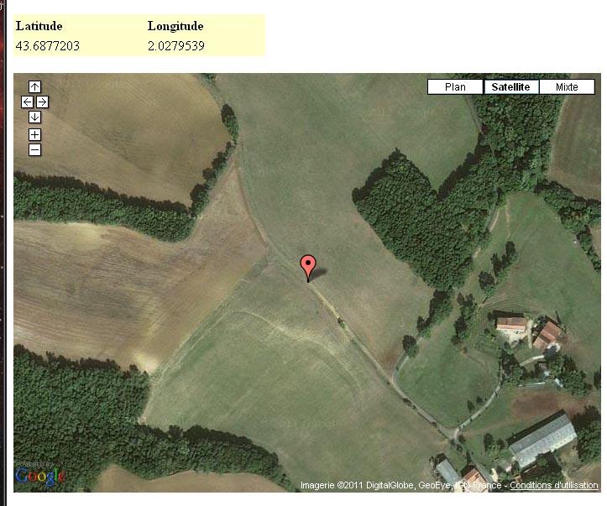Click the Latitude column header
The image size is (607, 506).
coord(39,26)
